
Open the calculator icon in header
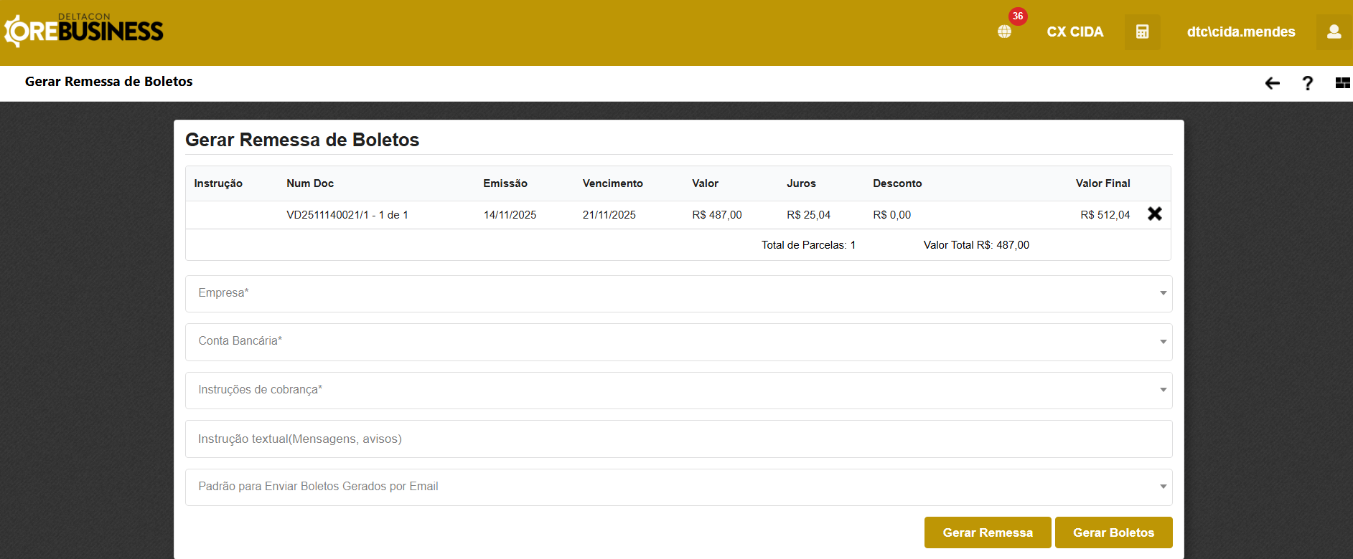pyautogui.click(x=1142, y=32)
